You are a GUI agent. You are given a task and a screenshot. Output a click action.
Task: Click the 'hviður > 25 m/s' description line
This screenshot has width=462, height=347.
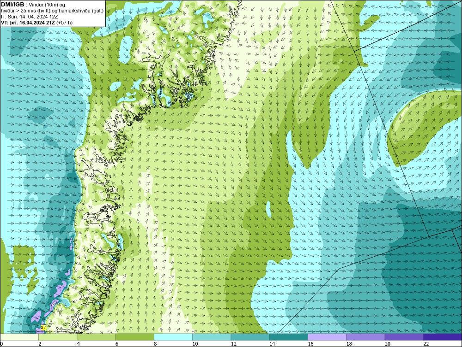tap(52, 11)
